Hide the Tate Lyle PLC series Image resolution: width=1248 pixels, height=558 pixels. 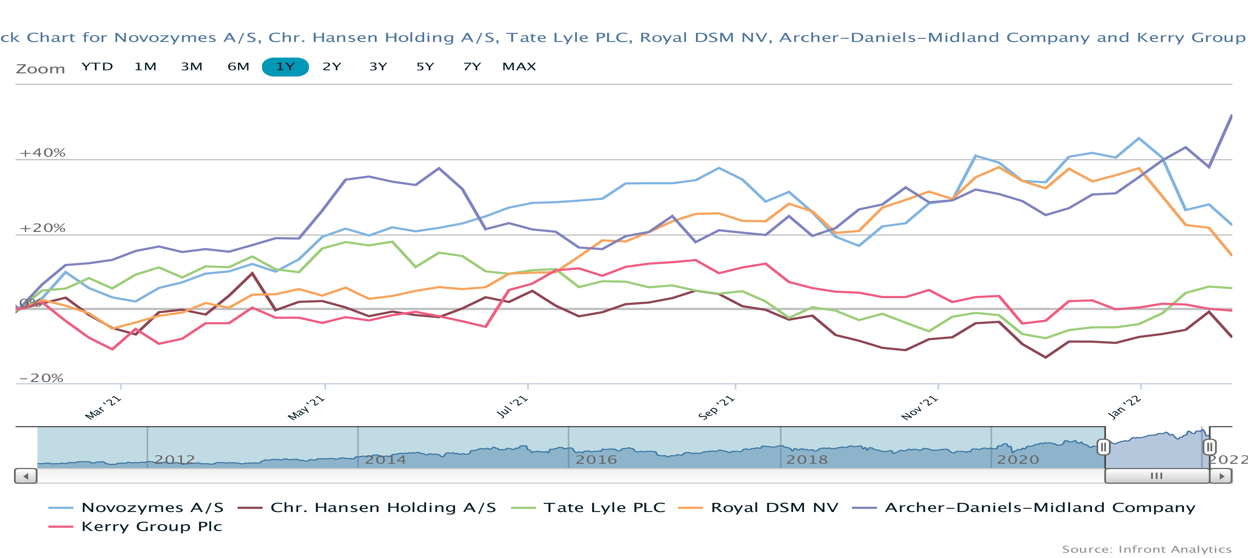coord(604,508)
